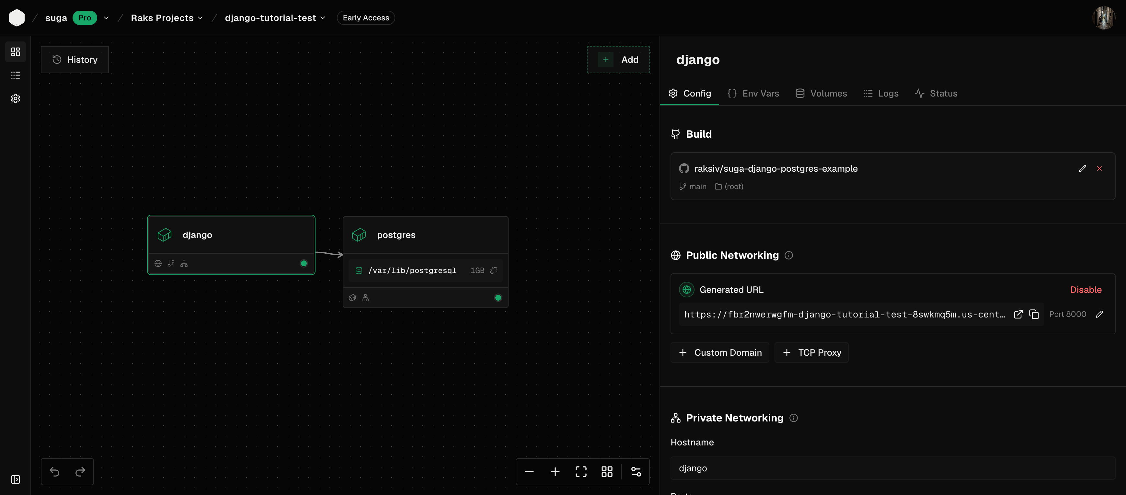Click the user avatar
Image resolution: width=1126 pixels, height=495 pixels.
click(1104, 18)
